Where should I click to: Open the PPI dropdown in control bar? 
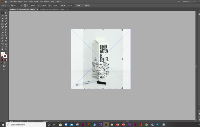coord(21,5)
